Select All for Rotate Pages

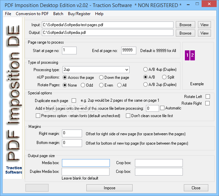[122, 85]
